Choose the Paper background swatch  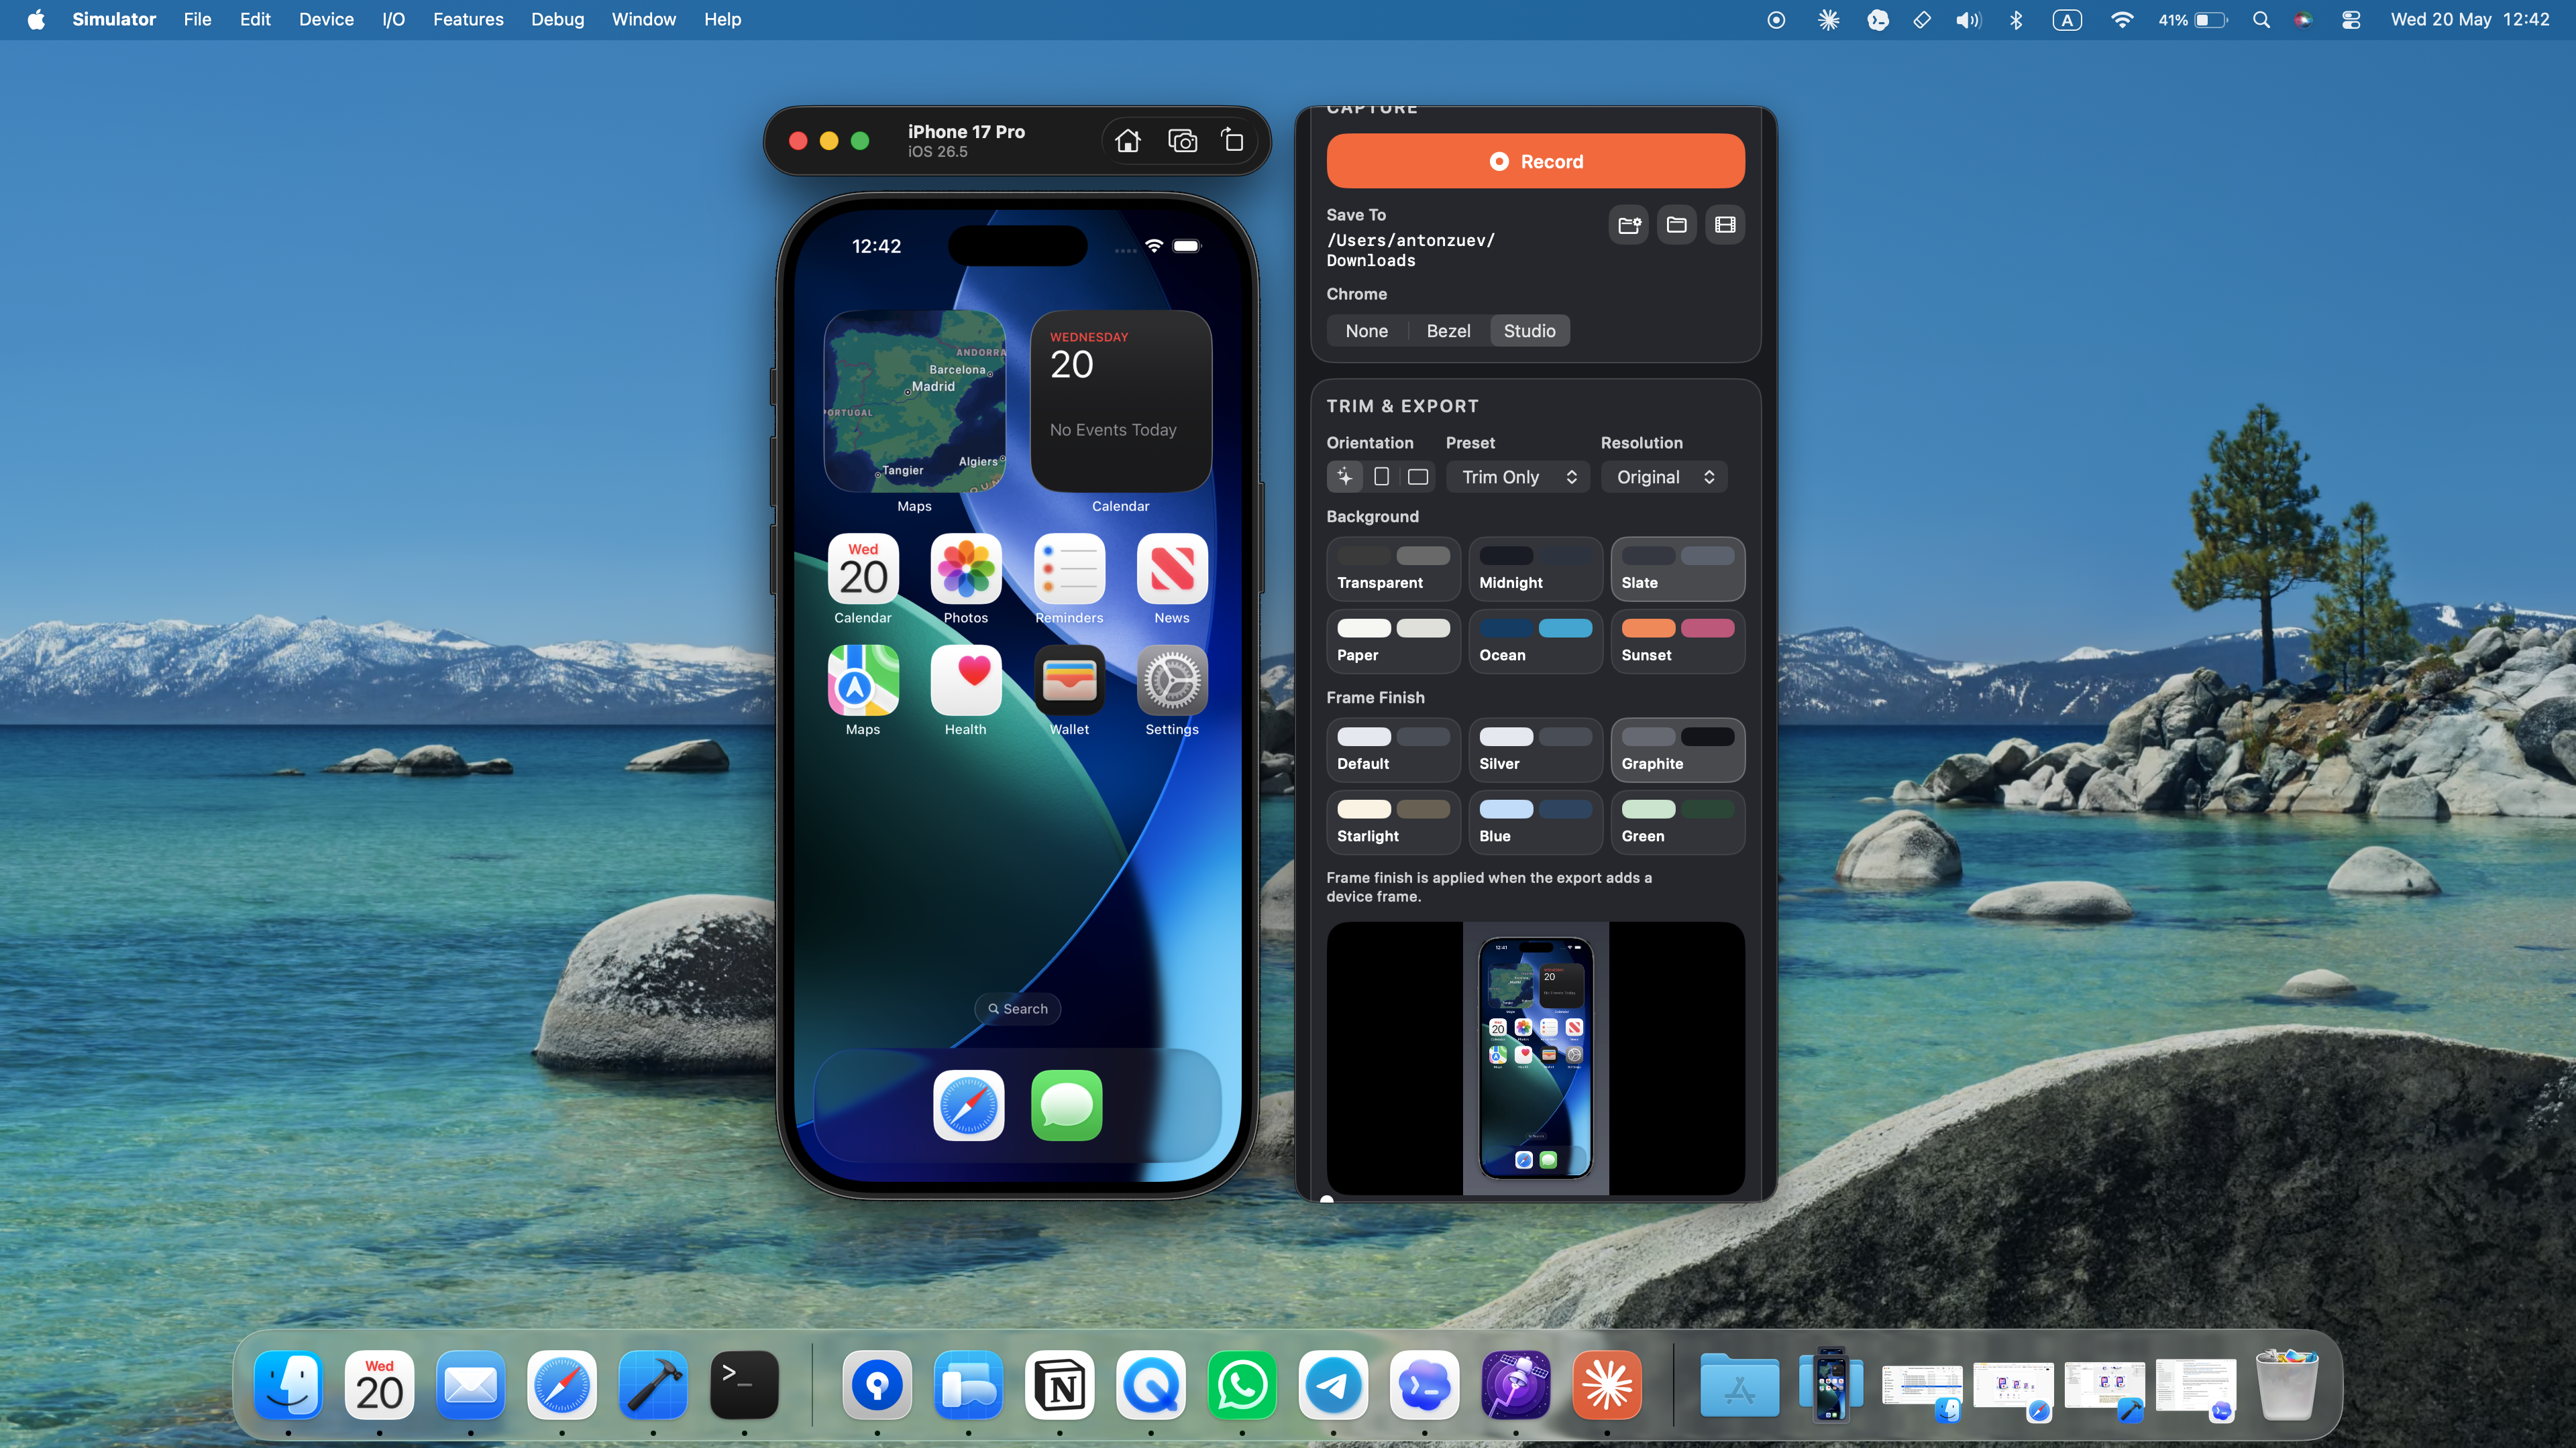[x=1393, y=642]
